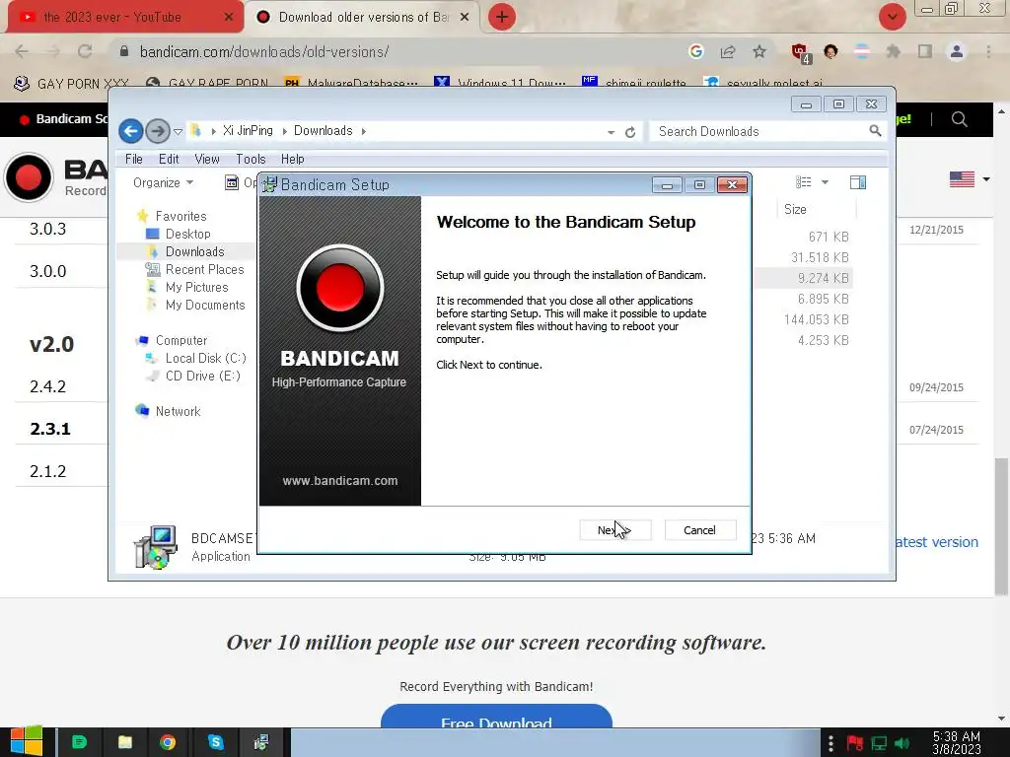Screen dimensions: 1010x757
Task: Open the uBlock extension icon
Action: (x=801, y=53)
